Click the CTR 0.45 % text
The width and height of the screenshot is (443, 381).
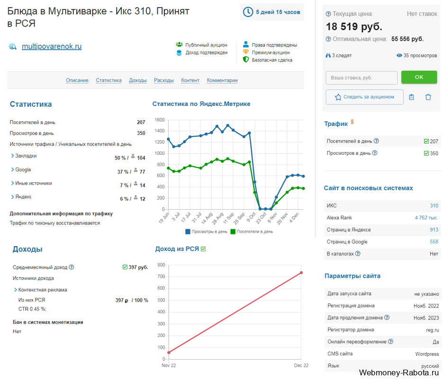pos(32,309)
